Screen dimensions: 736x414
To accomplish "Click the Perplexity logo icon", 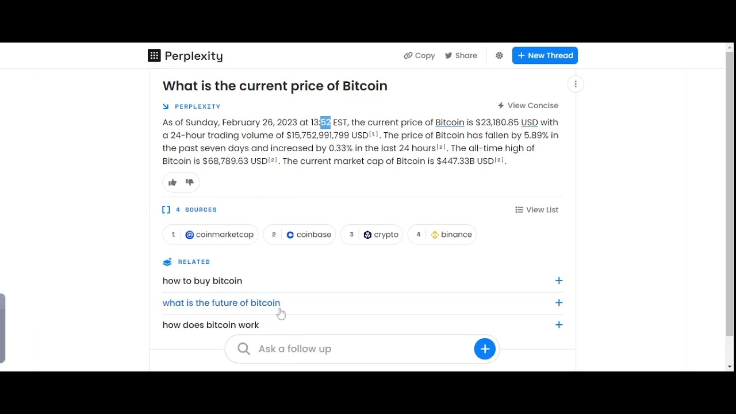I will 154,56.
